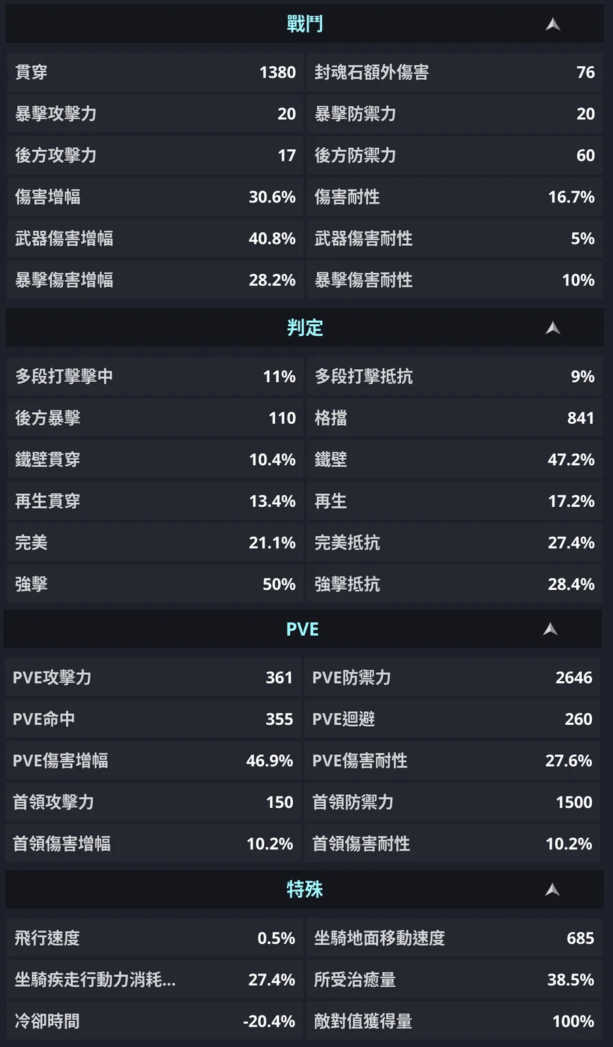Collapse the 特殊 section arrow
Image resolution: width=613 pixels, height=1047 pixels.
tap(552, 890)
